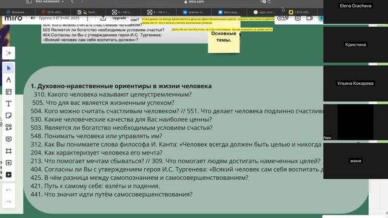The width and height of the screenshot is (388, 218).
Task: Start Miro video call camera icon
Action: click(310, 18)
